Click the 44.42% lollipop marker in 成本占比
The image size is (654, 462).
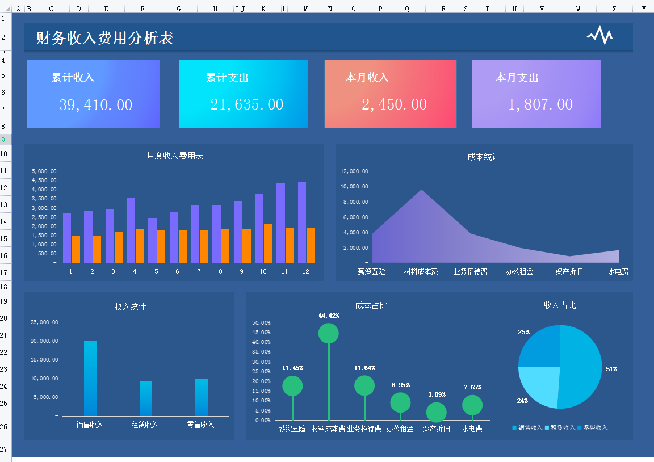[328, 333]
